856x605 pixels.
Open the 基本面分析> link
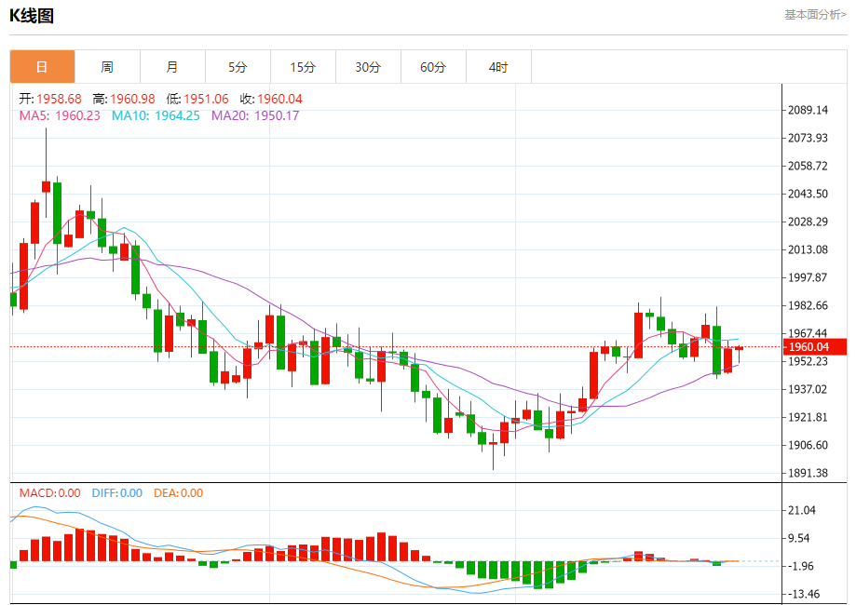click(816, 15)
